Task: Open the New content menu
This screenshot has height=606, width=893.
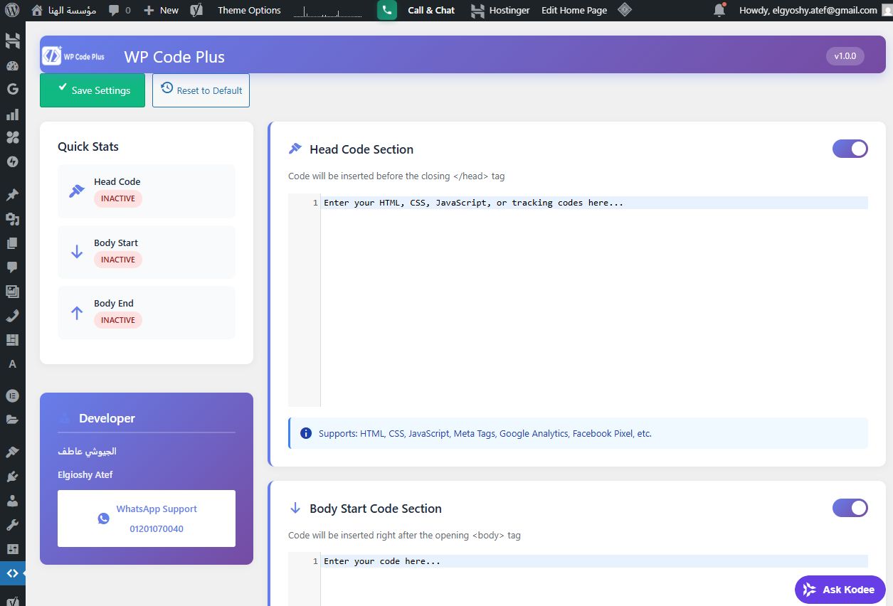Action: tap(161, 10)
